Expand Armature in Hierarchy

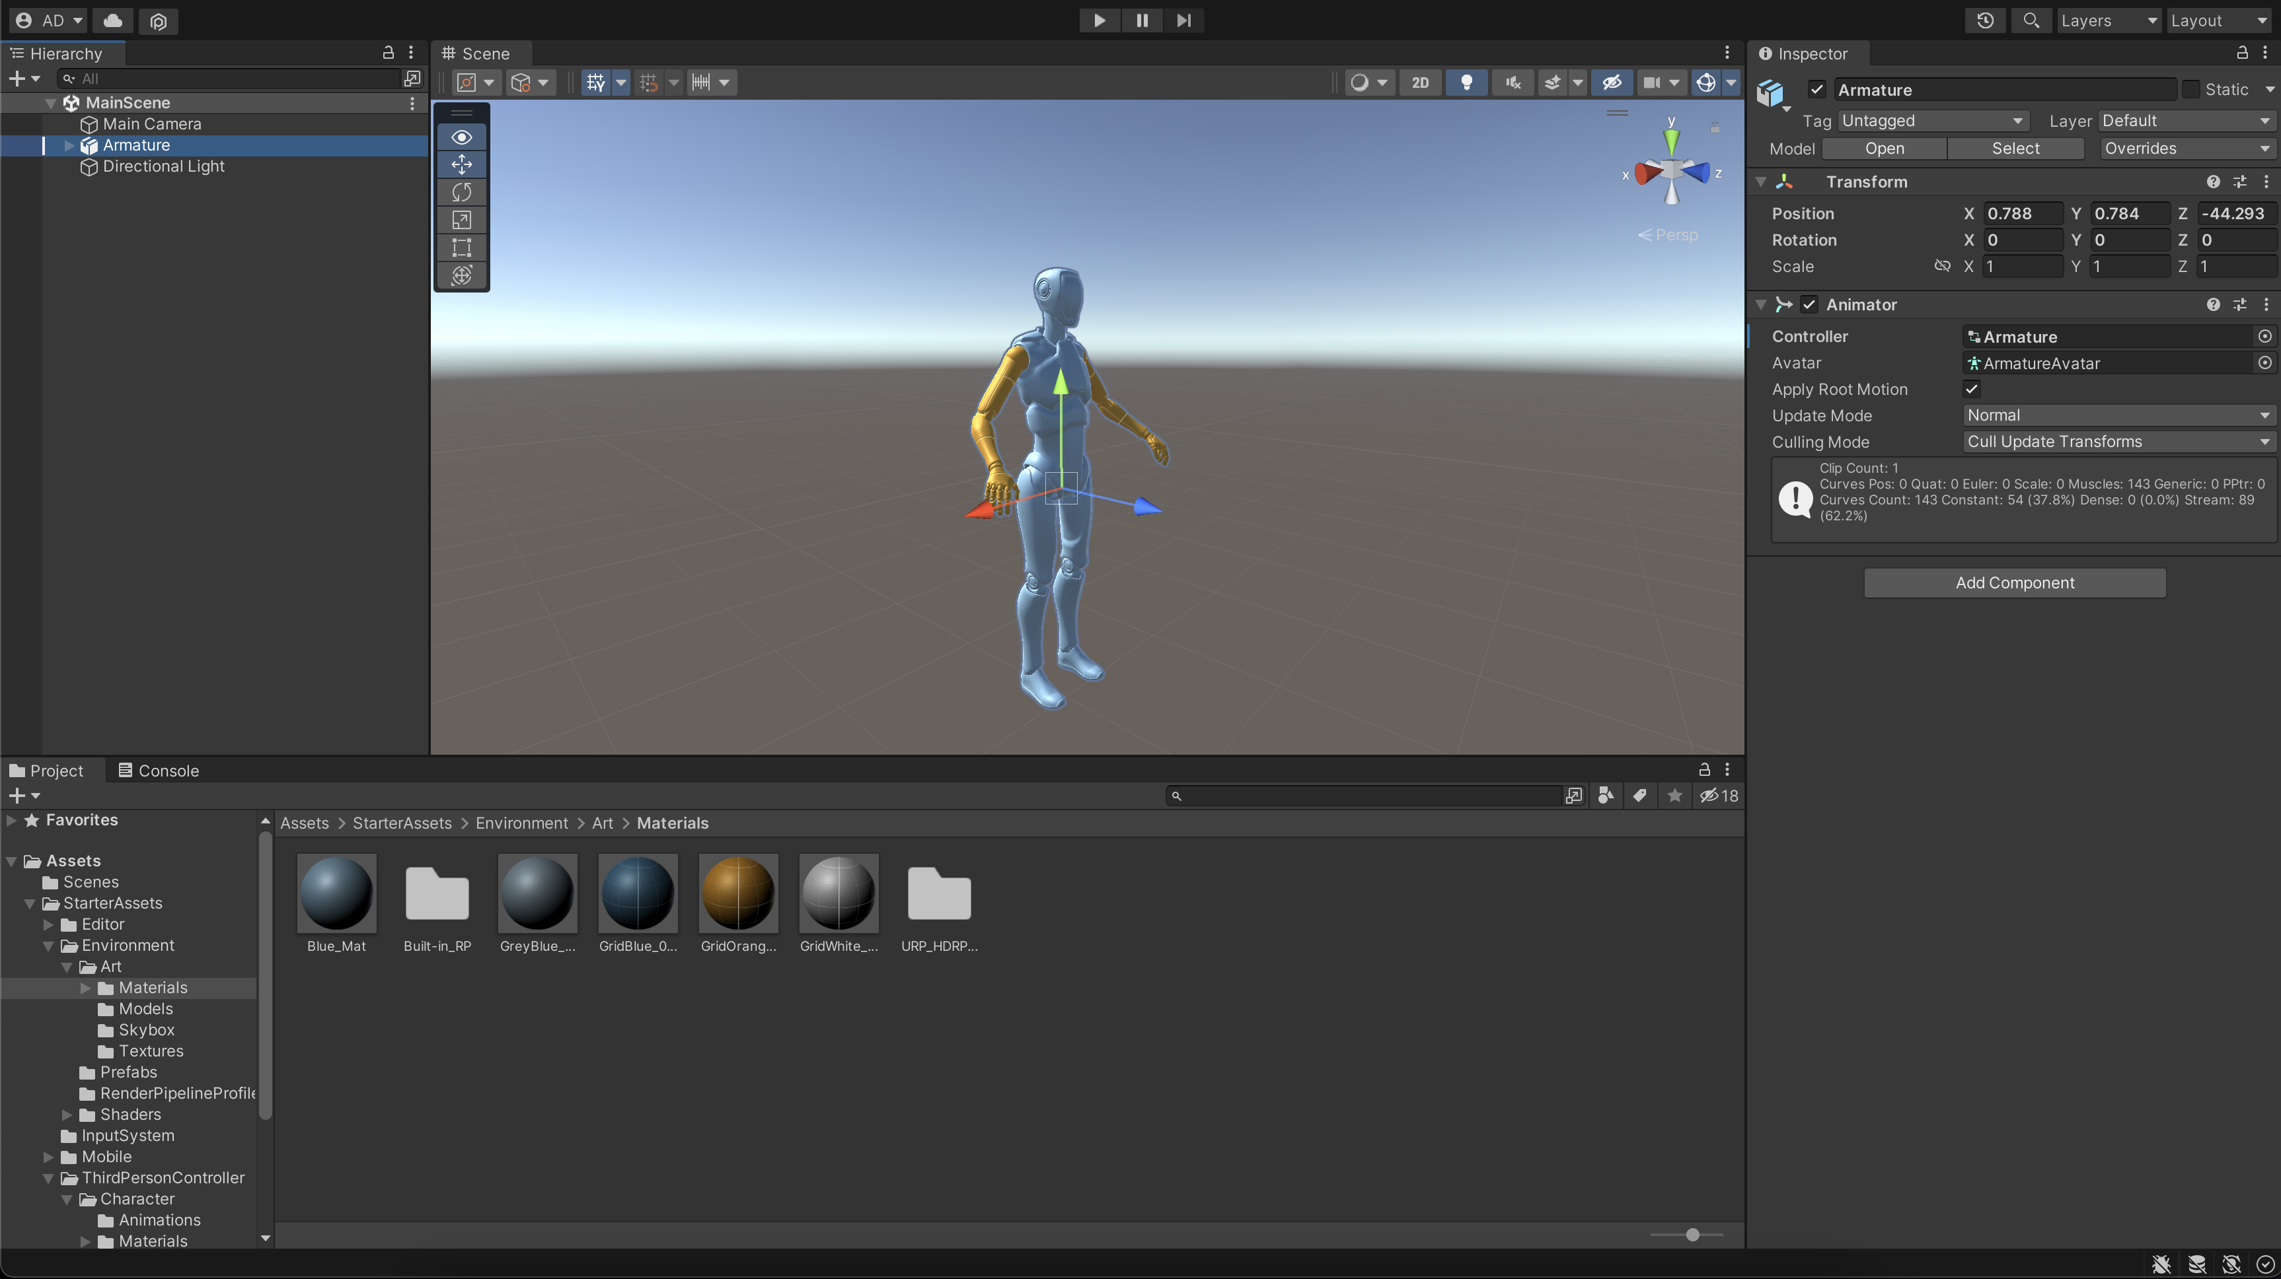(69, 145)
